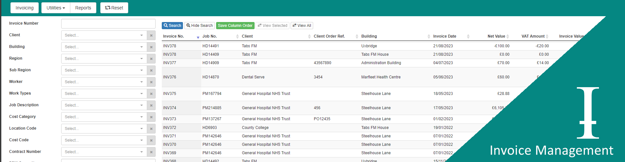This screenshot has width=625, height=162.
Task: Click County College client cell
Action: (x=255, y=128)
